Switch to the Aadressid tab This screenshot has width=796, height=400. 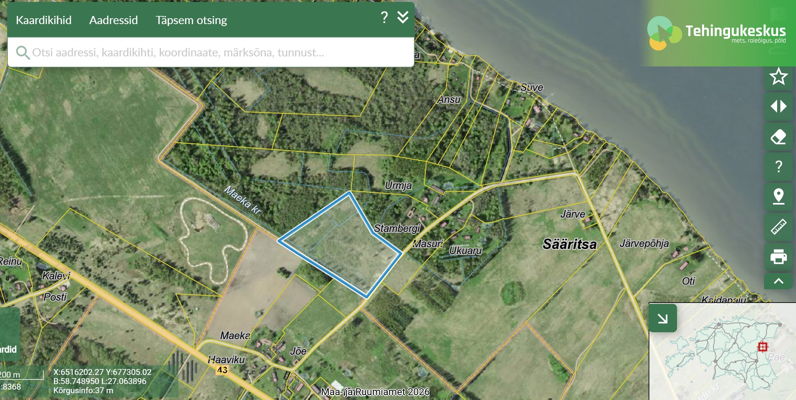113,20
